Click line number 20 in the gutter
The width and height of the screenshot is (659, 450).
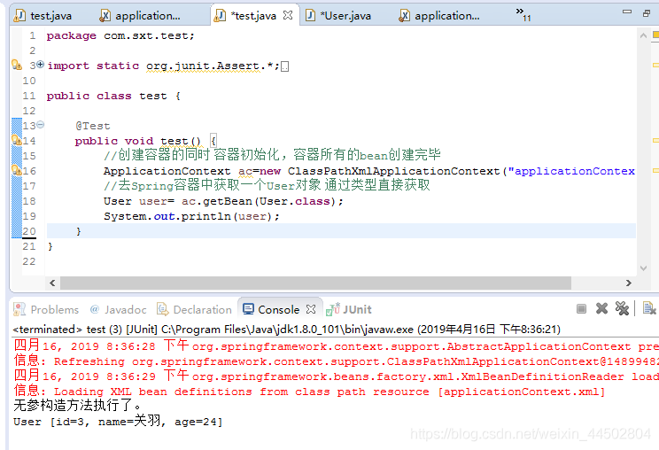click(x=29, y=231)
